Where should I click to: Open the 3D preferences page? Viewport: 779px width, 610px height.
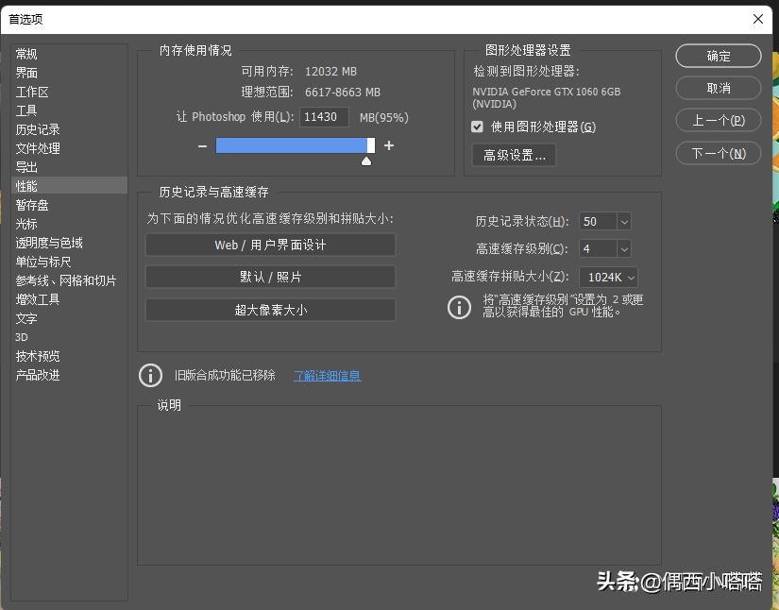tap(21, 337)
